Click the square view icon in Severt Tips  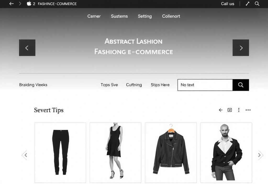click(230, 110)
